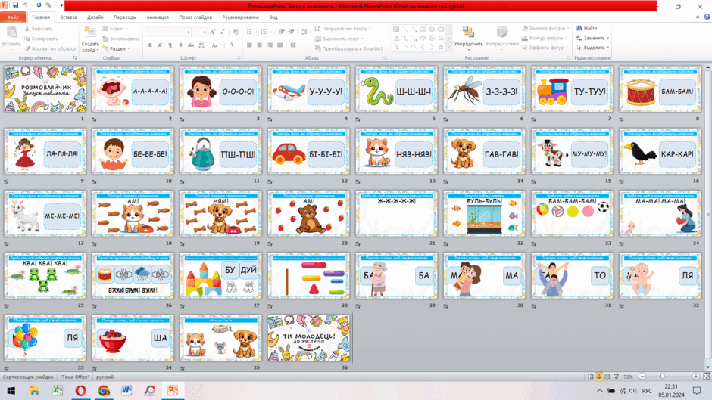
Task: Align text left in paragraph group
Action: 249,45
